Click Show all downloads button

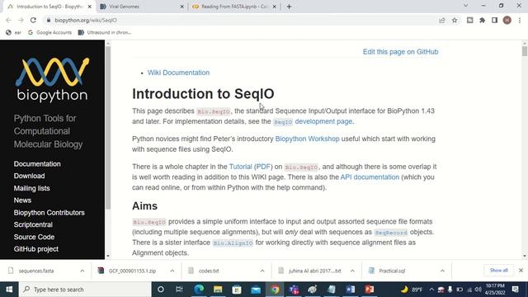[x=498, y=271]
